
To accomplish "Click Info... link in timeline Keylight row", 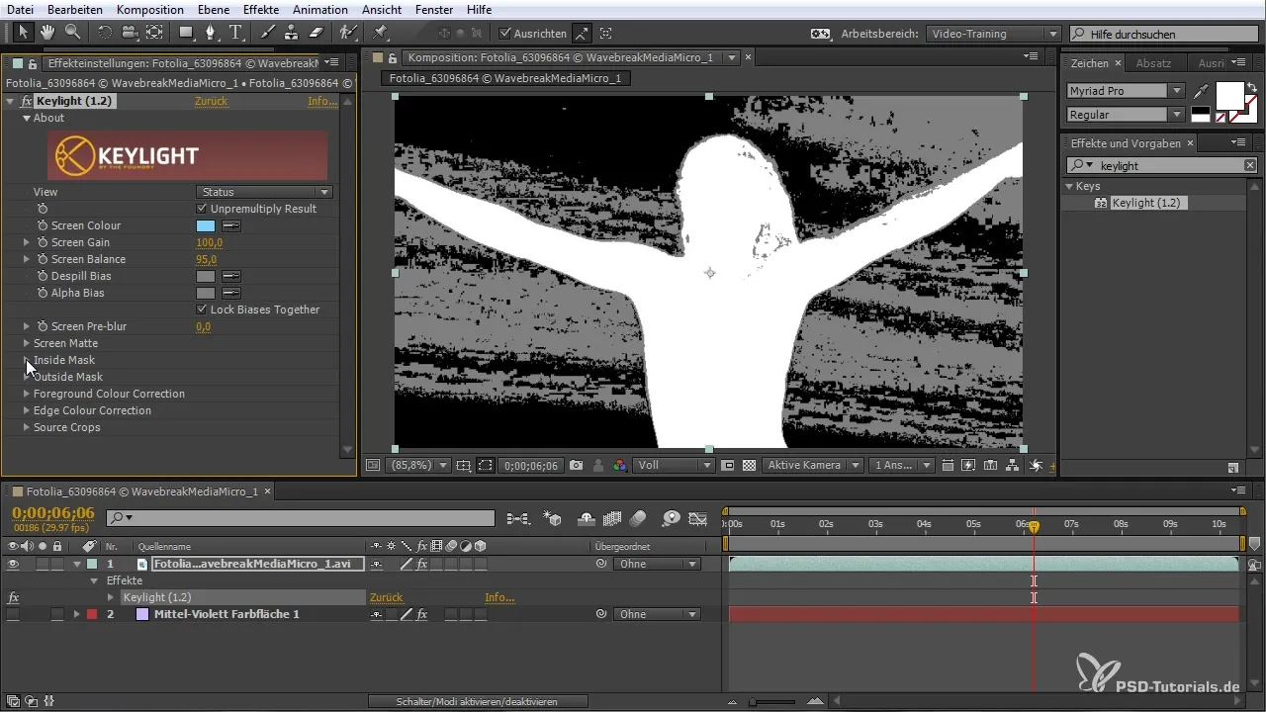I will tap(498, 597).
